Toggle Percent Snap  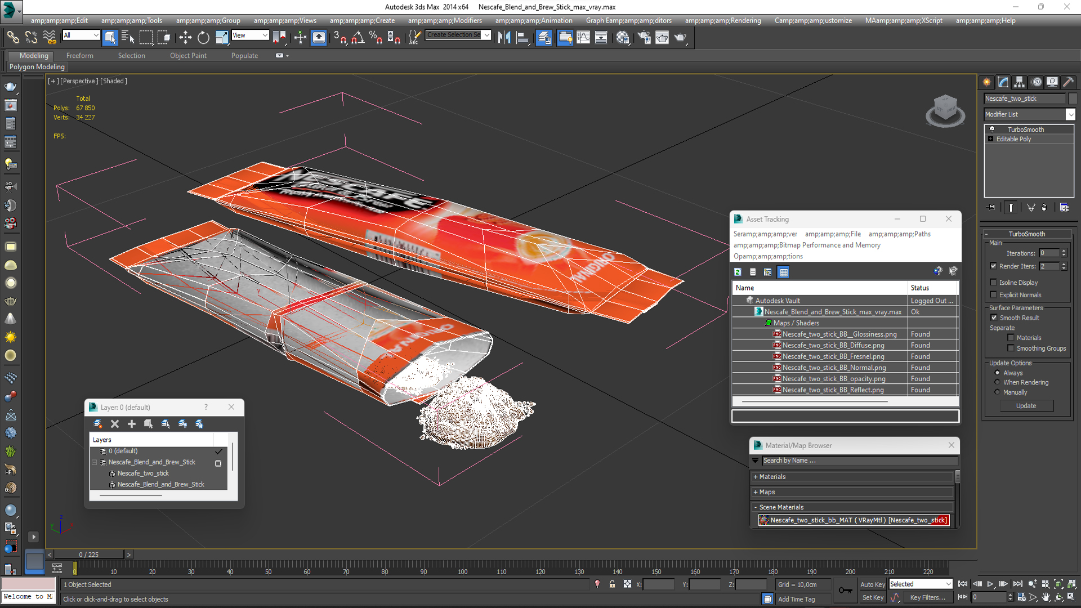376,37
